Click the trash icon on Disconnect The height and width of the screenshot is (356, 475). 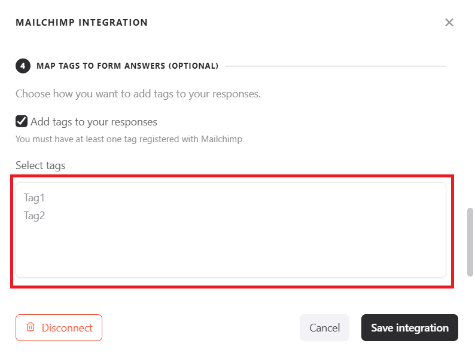click(x=31, y=327)
